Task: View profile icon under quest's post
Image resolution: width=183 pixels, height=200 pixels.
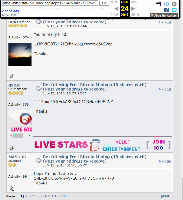Action: tap(12, 148)
